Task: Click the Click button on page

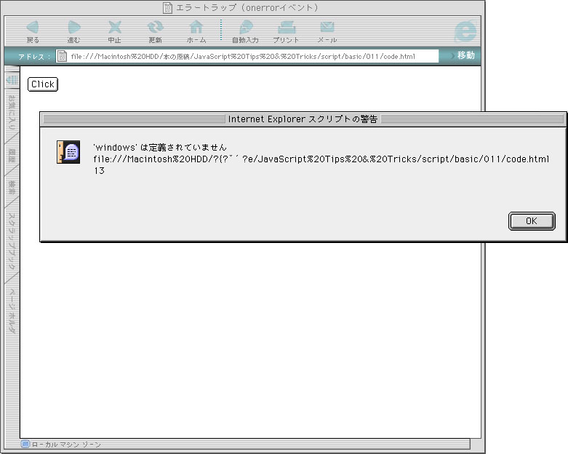Action: click(x=43, y=84)
